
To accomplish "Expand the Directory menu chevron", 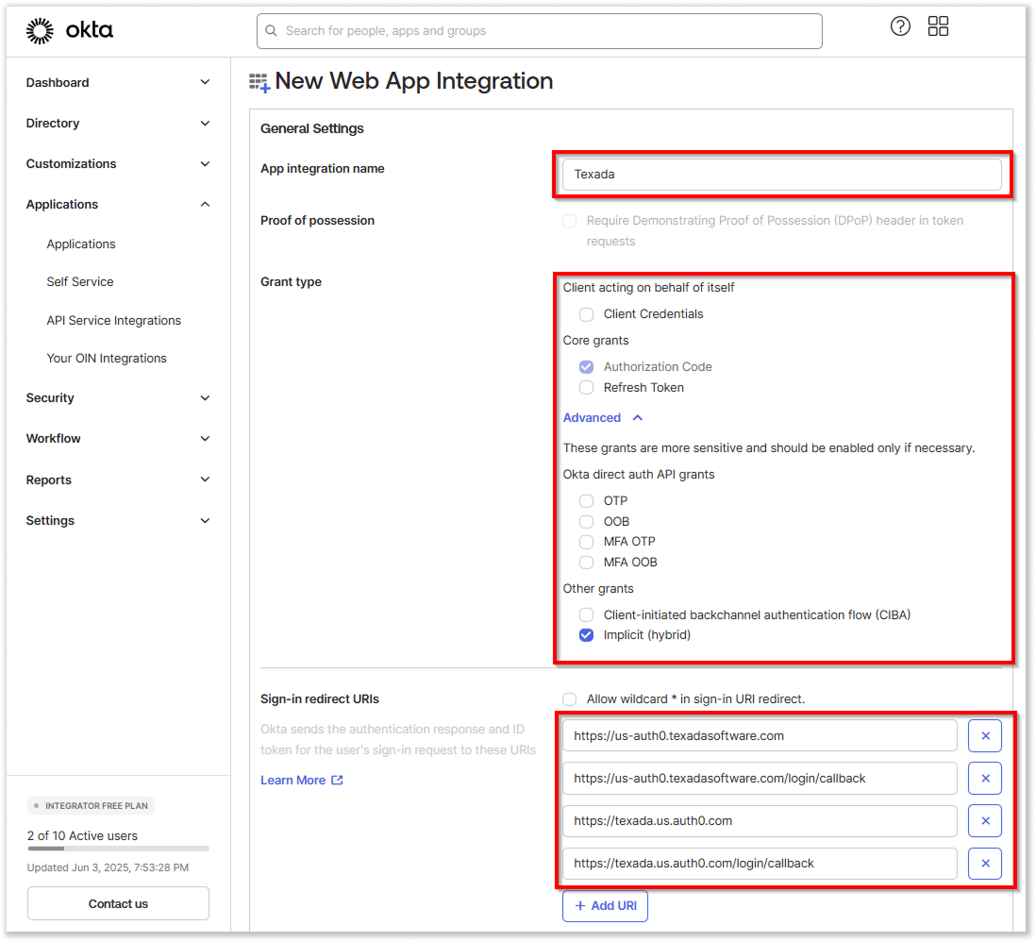I will 205,123.
